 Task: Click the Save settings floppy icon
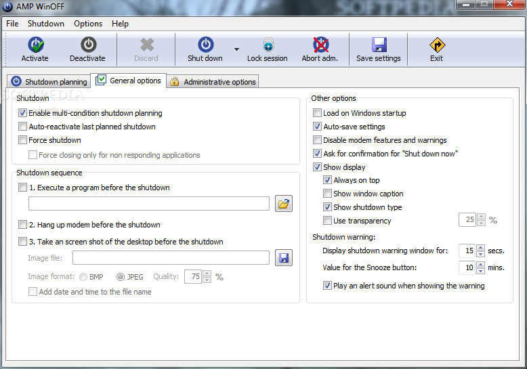click(x=379, y=45)
